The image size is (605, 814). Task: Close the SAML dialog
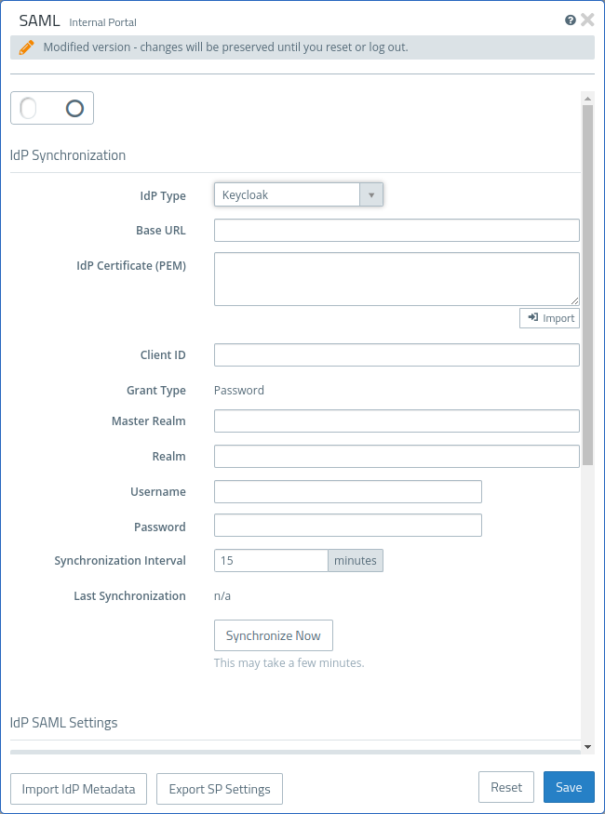[x=587, y=20]
